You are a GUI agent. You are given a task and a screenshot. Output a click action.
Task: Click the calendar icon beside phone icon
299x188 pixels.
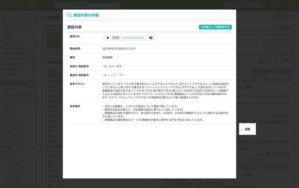(289, 71)
